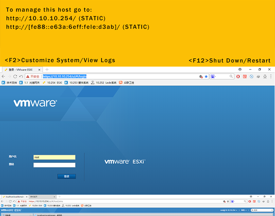The height and width of the screenshot is (216, 275).
Task: Close the localhost.localdomain tab in lower browser
Action: (27, 197)
